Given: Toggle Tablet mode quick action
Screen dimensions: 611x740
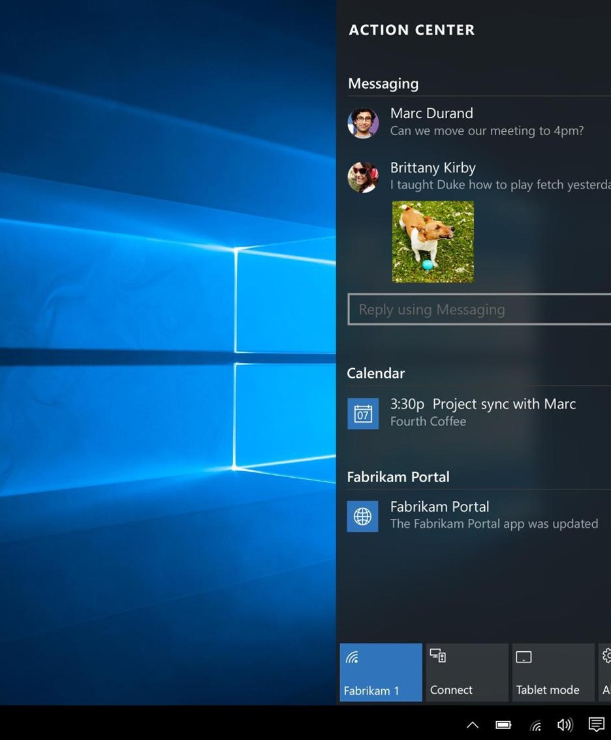Looking at the screenshot, I should tap(554, 672).
